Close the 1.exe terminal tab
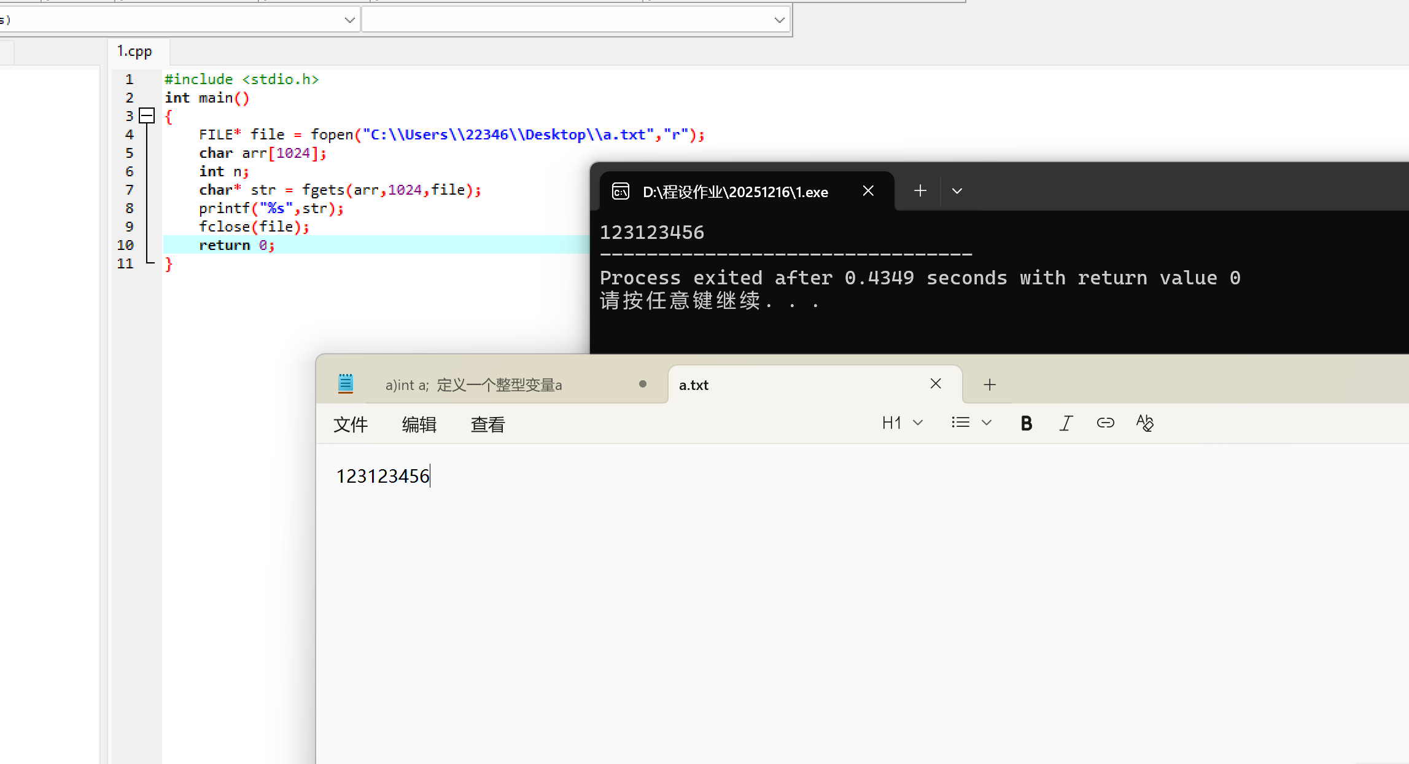 coord(868,191)
